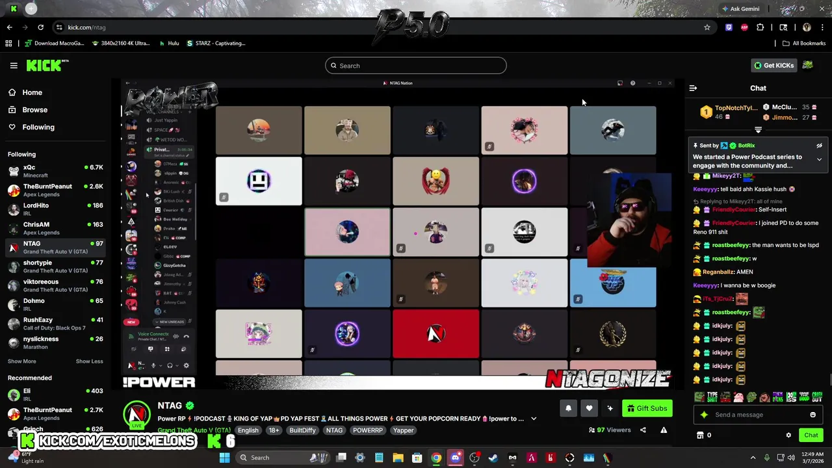
Task: Expand the pinned BotRix message chevron
Action: point(819,159)
